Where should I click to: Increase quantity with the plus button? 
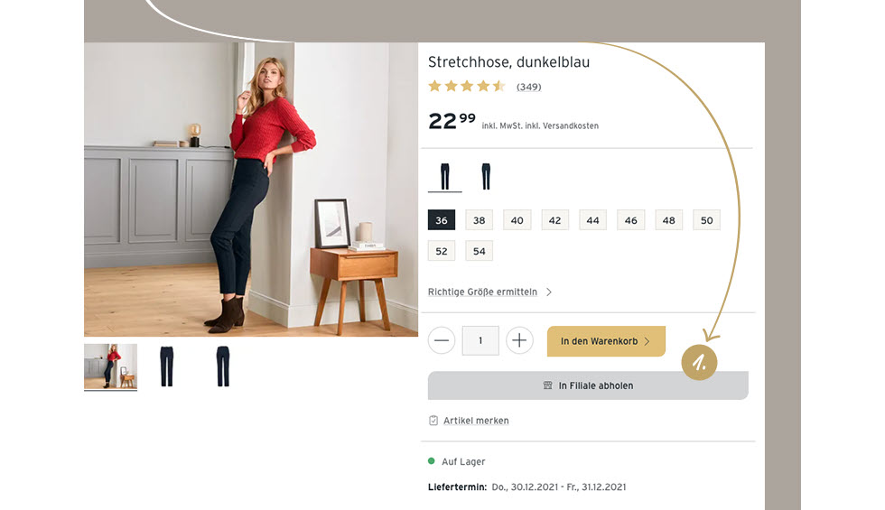click(519, 340)
